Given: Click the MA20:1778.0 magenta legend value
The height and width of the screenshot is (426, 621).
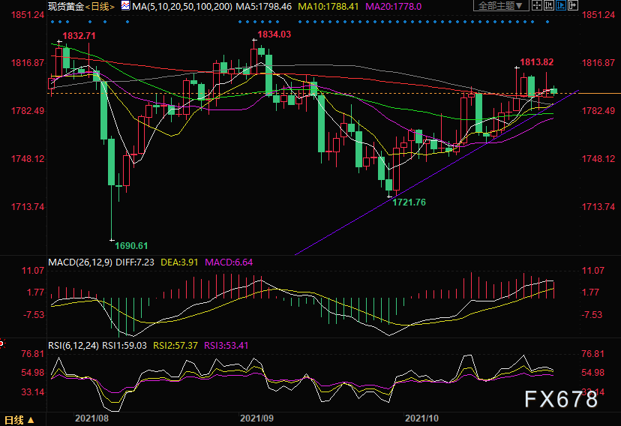Looking at the screenshot, I should pyautogui.click(x=393, y=6).
